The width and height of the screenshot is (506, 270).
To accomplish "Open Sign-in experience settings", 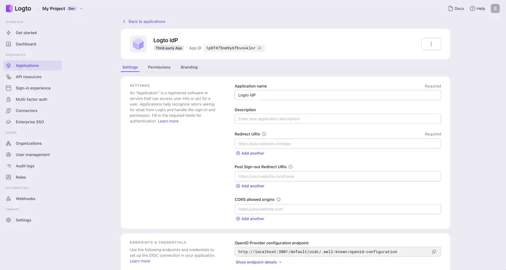I will click(x=9, y=88).
